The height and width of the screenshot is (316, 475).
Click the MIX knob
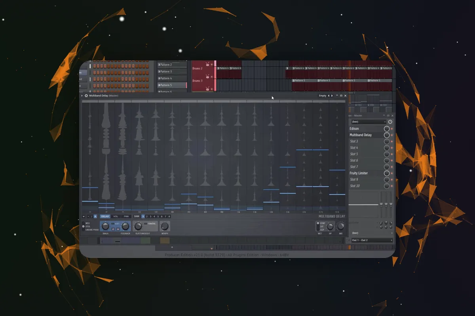click(x=341, y=226)
